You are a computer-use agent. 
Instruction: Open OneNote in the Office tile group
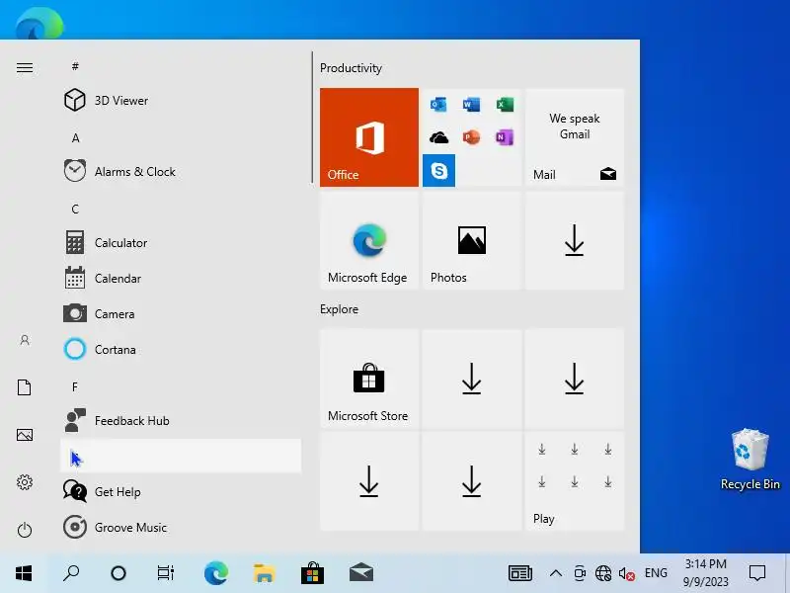point(505,137)
